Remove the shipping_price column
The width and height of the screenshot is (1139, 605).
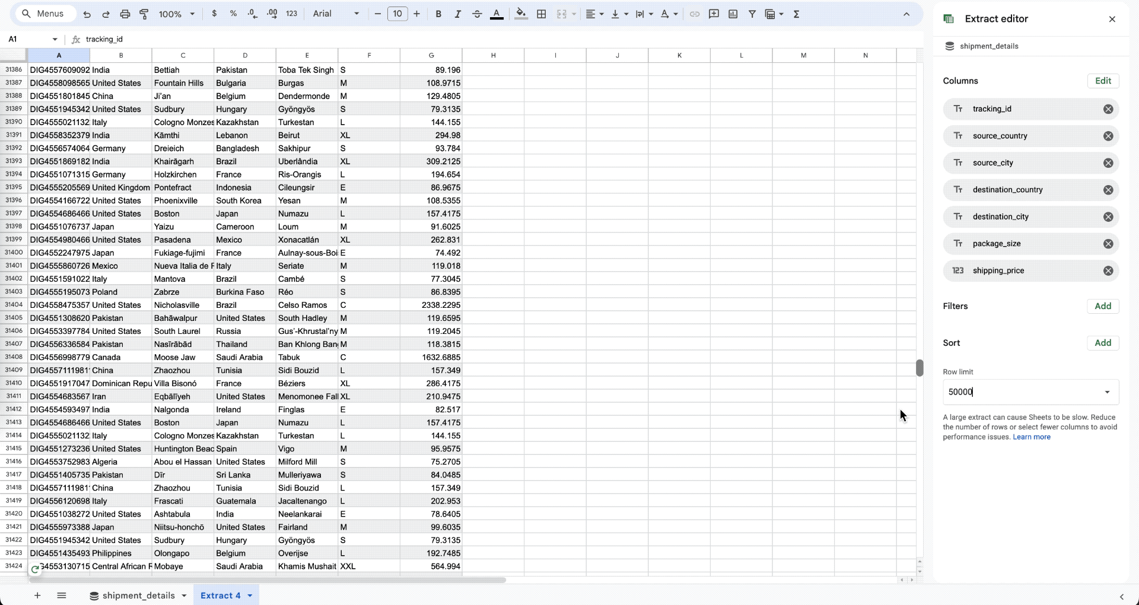[x=1108, y=271]
